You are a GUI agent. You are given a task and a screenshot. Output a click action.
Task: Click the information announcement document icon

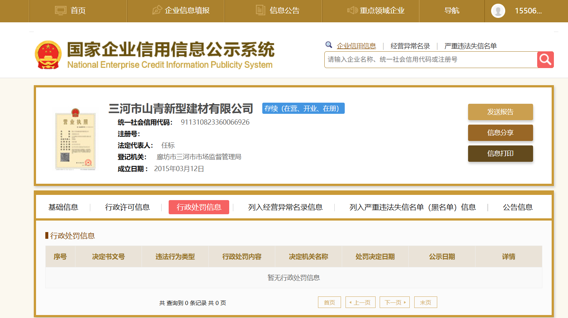coord(260,10)
